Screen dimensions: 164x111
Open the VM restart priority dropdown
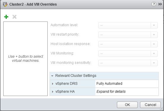pos(128,35)
